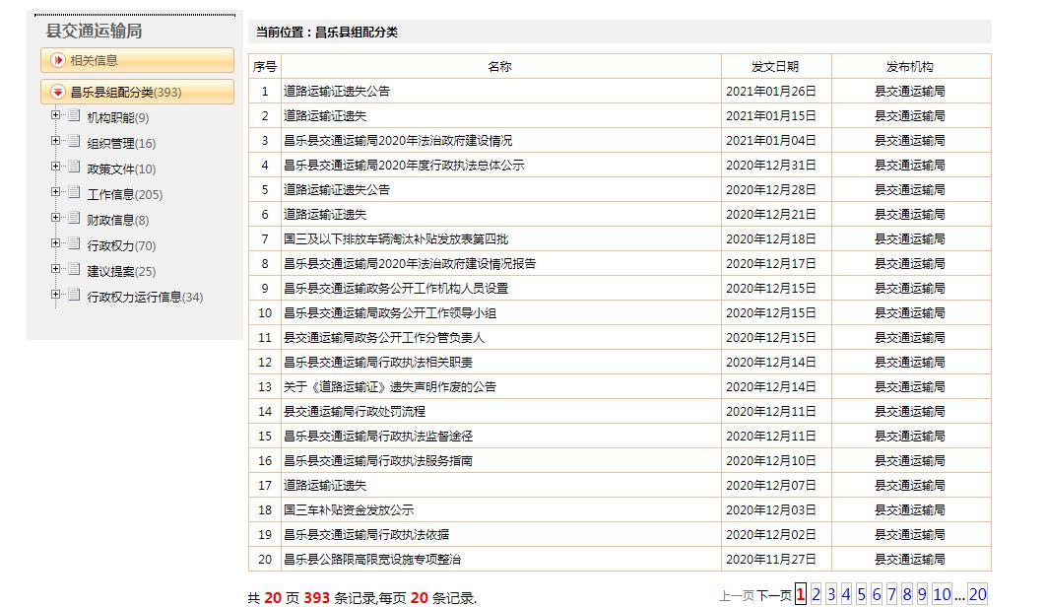Click the document icon next to 建议提案

74,270
